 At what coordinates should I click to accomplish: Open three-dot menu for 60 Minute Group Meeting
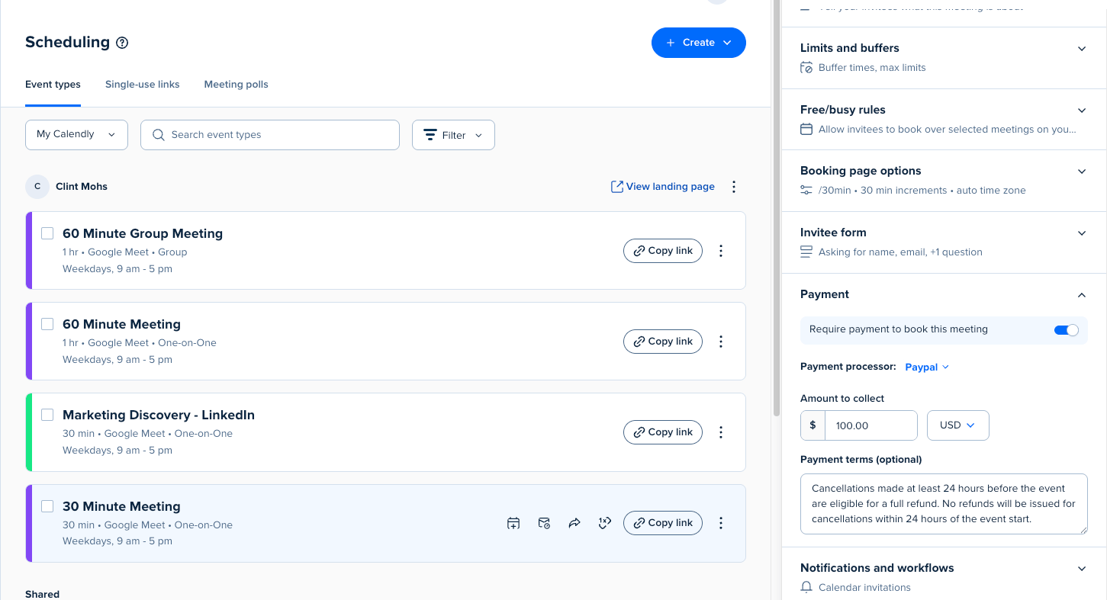click(x=721, y=251)
